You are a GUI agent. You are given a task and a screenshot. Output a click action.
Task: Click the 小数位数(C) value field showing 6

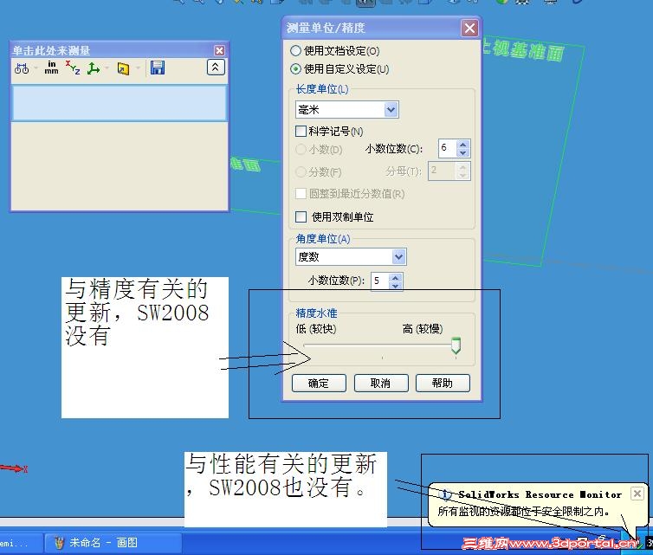pos(448,148)
